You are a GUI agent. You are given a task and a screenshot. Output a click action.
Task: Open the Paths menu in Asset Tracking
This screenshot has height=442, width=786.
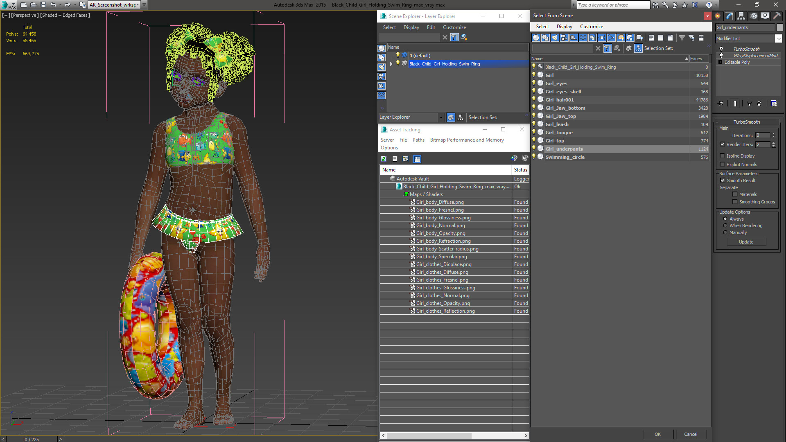(418, 140)
